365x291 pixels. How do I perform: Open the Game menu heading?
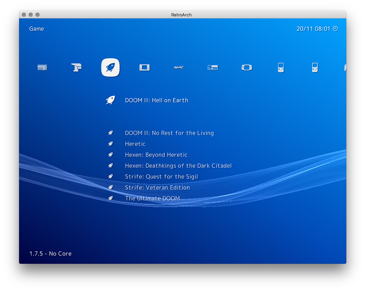36,28
